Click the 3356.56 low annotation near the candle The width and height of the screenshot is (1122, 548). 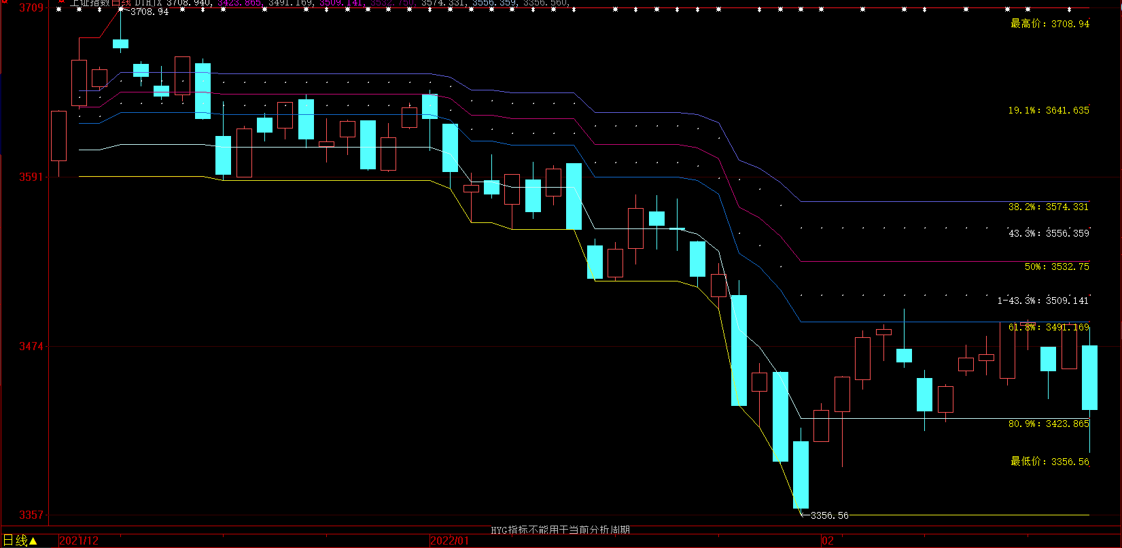tap(830, 515)
